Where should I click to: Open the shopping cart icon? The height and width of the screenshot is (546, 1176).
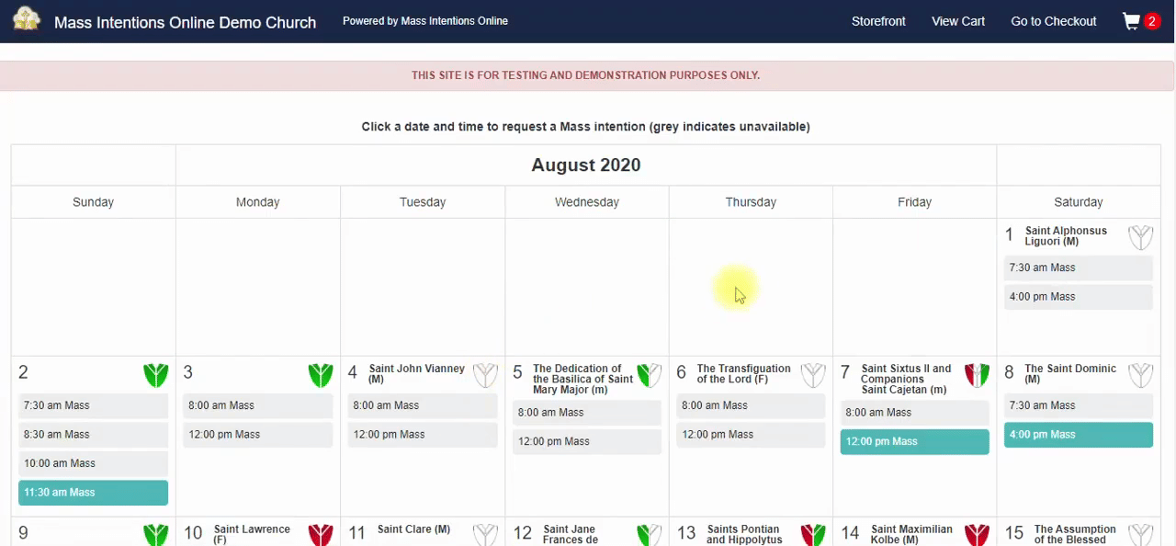point(1131,21)
